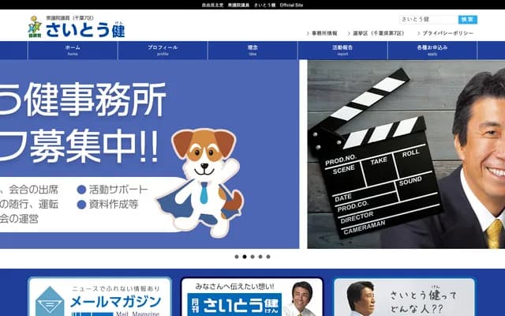Open the ホーム navigation tab
The width and height of the screenshot is (505, 316).
tap(73, 51)
